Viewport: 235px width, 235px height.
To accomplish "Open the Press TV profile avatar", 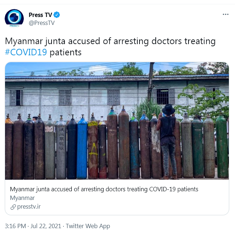I will [x=14, y=19].
